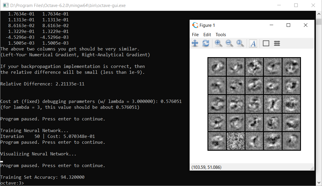The height and width of the screenshot is (186, 322).
Task: Click the octave-gui.exe path in title bar
Action: point(68,6)
